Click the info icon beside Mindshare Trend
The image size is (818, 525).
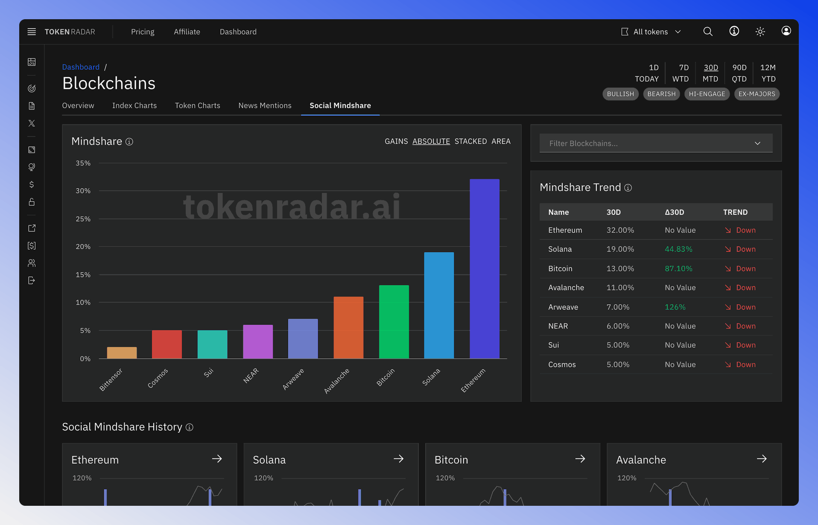coord(628,188)
